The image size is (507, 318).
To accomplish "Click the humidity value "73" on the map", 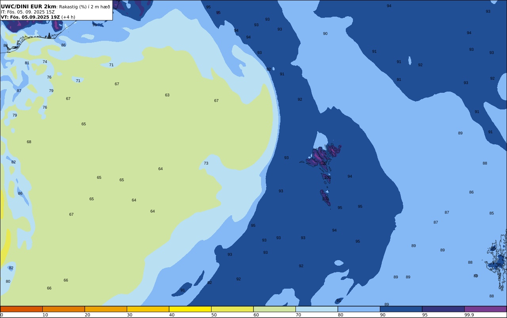I will point(206,163).
